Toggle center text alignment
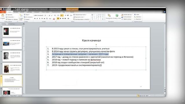Viewport: 185px width, 104px height. coord(60,18)
